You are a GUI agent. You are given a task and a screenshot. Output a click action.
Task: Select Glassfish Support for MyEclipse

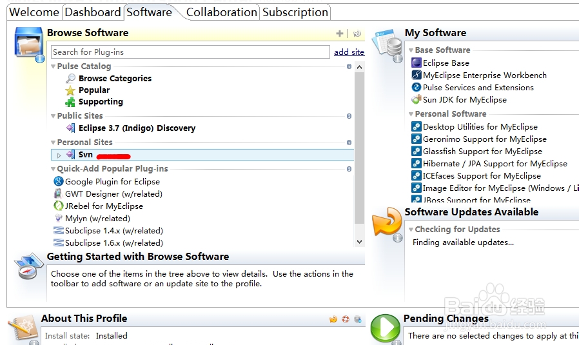(482, 151)
